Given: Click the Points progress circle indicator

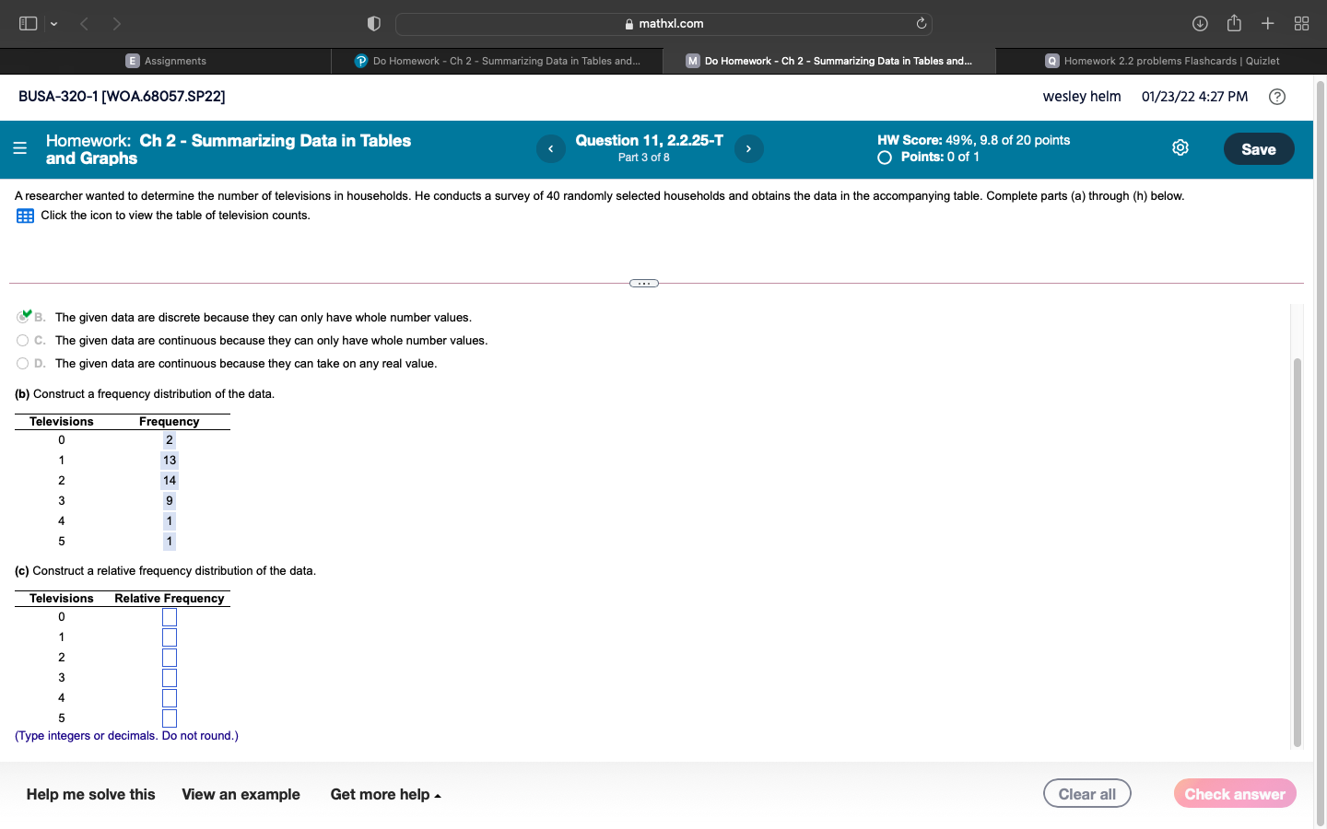Looking at the screenshot, I should [x=884, y=157].
